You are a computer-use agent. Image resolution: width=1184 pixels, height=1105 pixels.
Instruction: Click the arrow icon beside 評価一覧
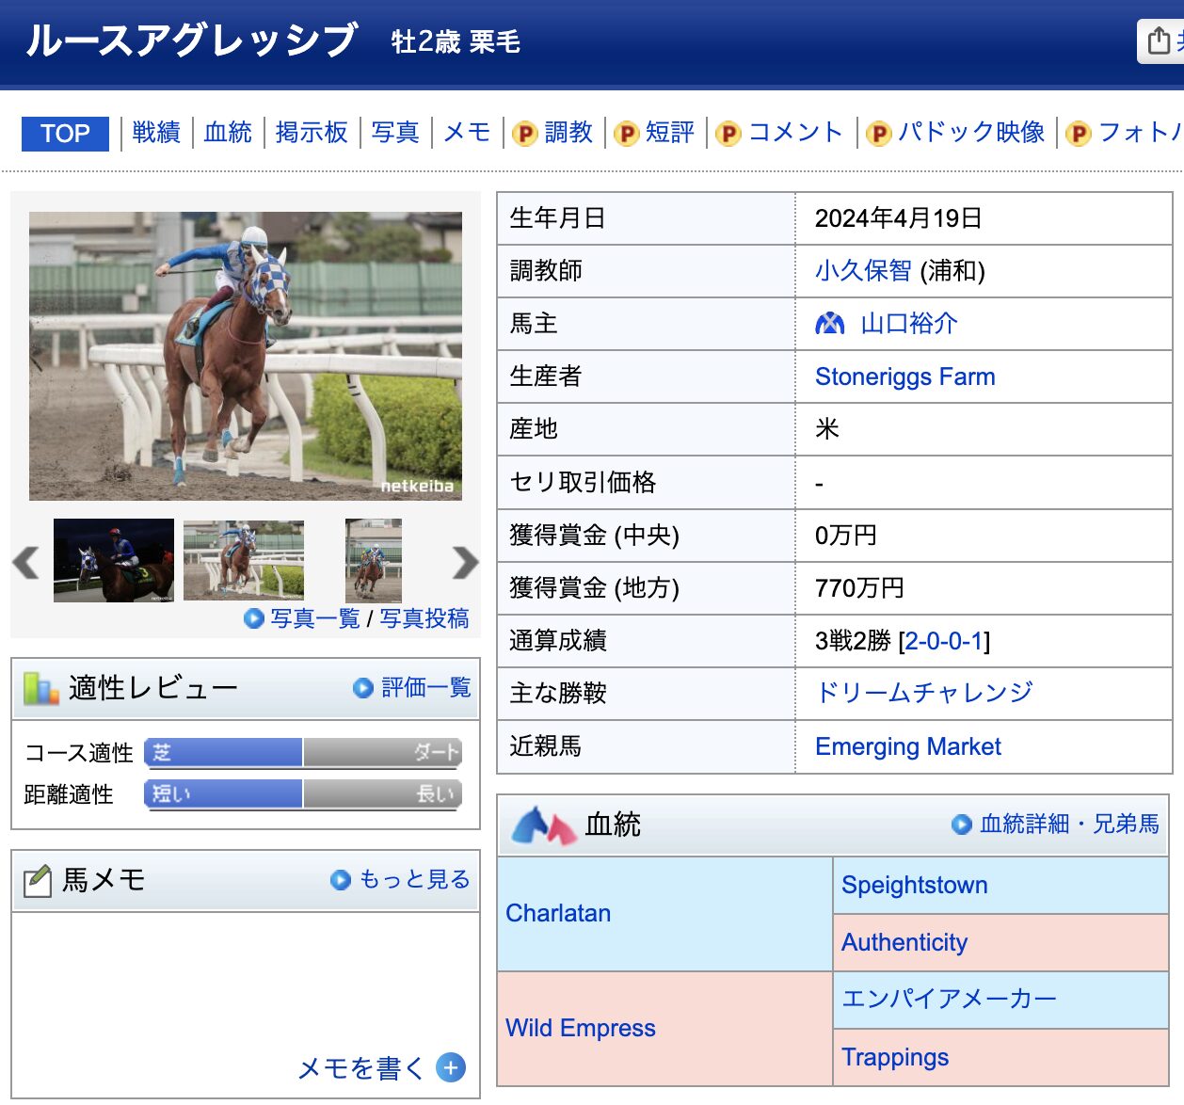click(x=363, y=688)
